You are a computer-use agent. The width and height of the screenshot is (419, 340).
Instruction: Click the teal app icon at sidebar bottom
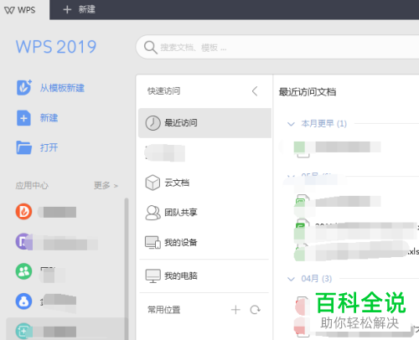coord(23,332)
